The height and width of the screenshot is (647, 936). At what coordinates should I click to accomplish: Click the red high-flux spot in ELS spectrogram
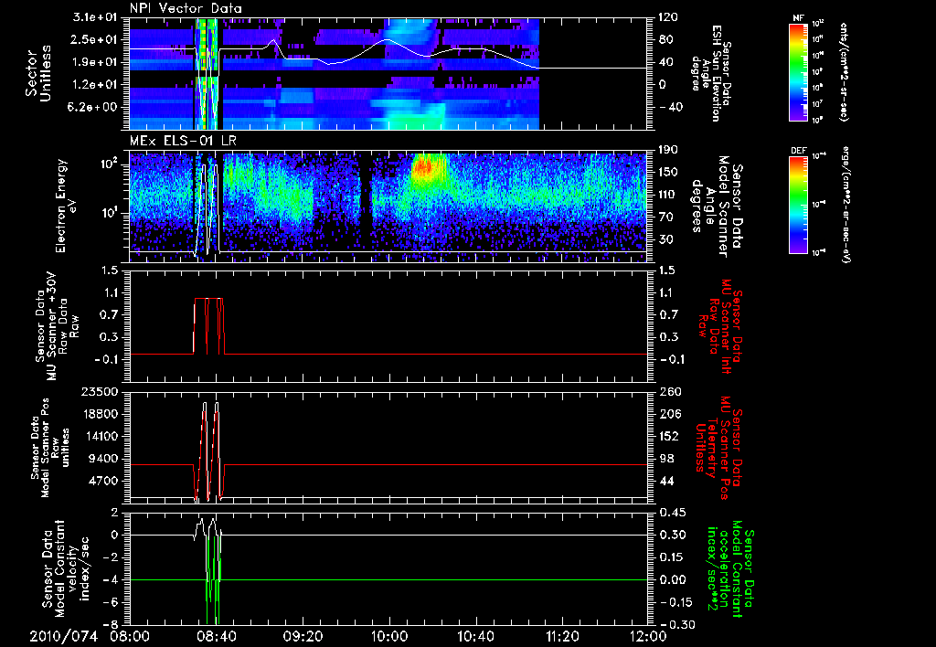pyautogui.click(x=424, y=168)
